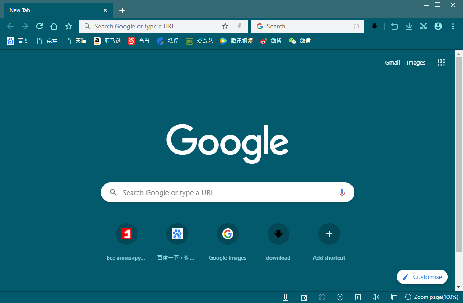The width and height of the screenshot is (463, 303).
Task: Click the scissors screenshot tool icon
Action: coord(424,26)
